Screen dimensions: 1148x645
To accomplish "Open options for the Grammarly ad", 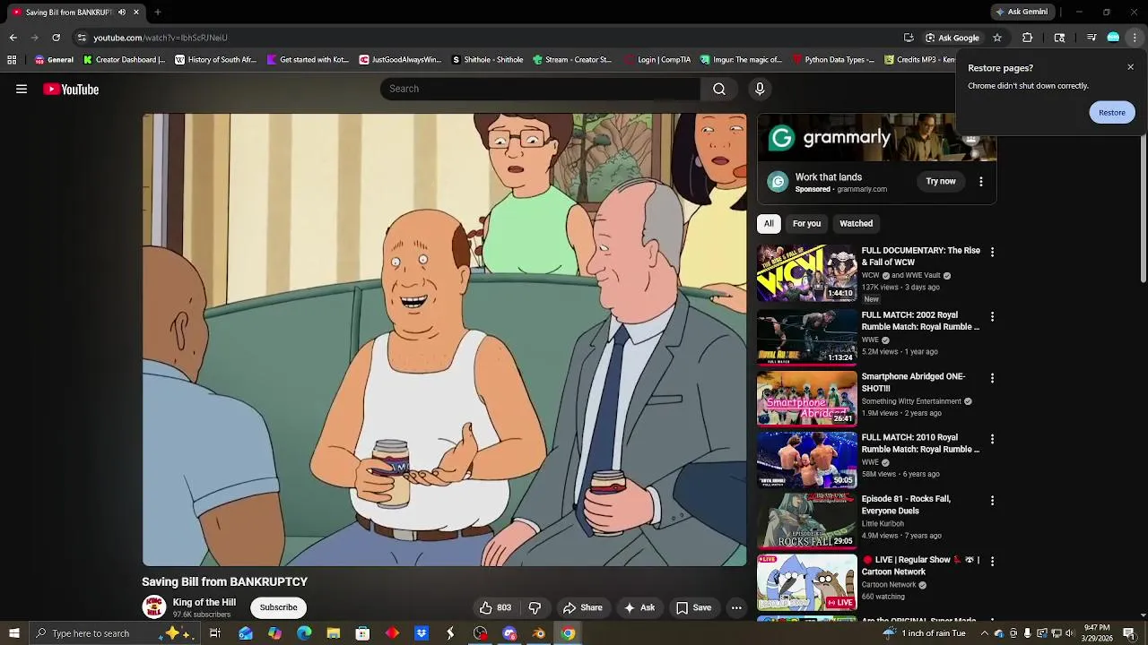I will [981, 182].
